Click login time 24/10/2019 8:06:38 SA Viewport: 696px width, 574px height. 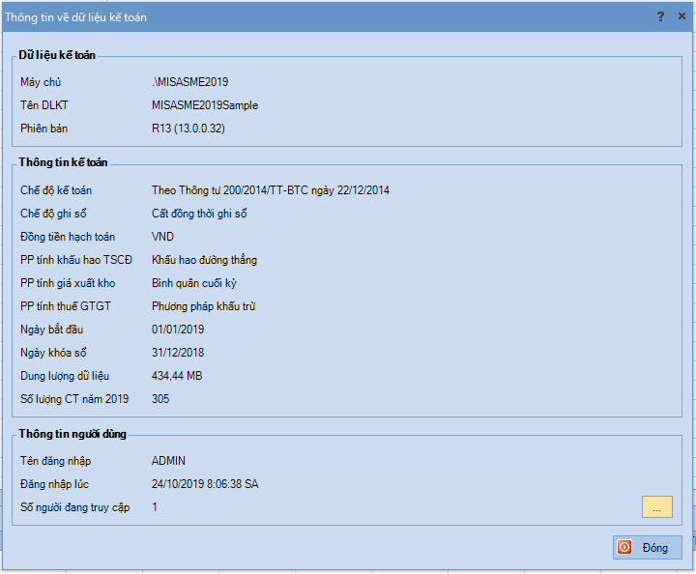pyautogui.click(x=205, y=484)
